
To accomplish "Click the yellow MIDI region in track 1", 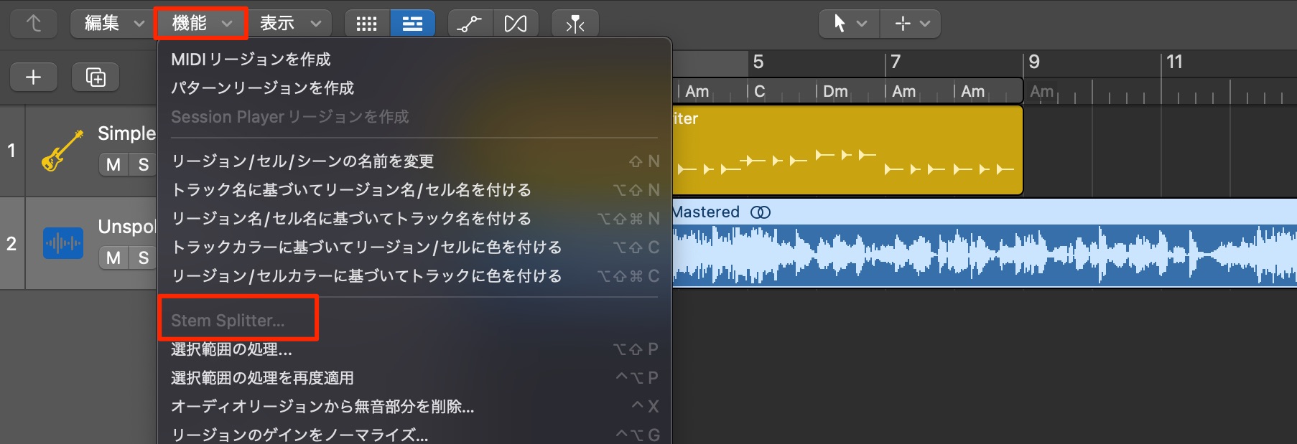I will click(847, 150).
